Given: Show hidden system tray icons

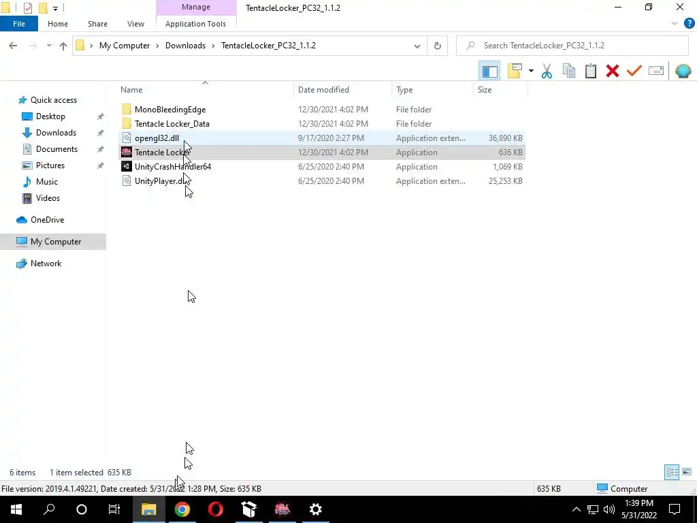Looking at the screenshot, I should [576, 509].
